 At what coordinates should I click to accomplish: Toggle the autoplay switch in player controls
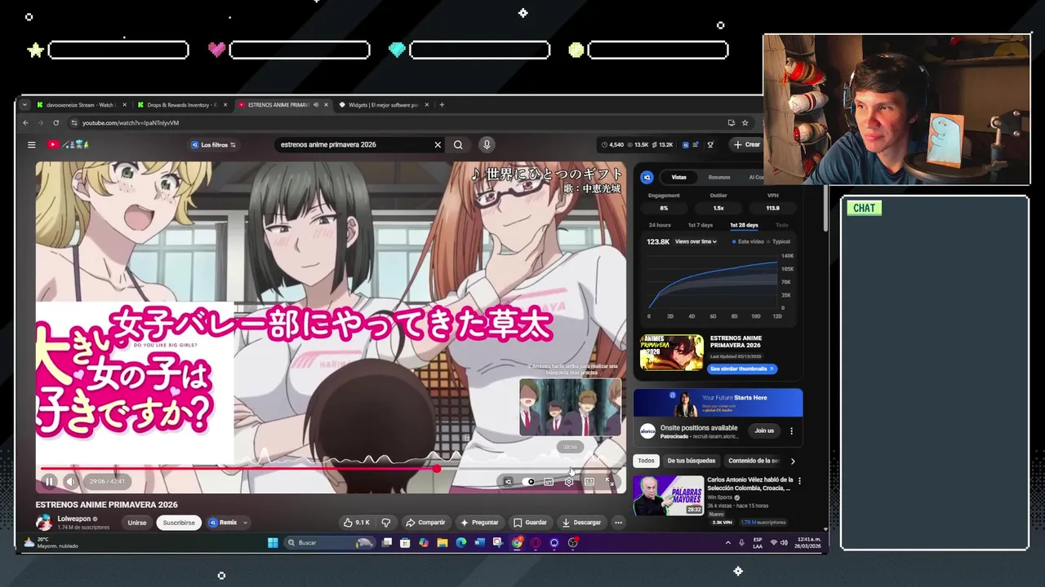pyautogui.click(x=529, y=482)
